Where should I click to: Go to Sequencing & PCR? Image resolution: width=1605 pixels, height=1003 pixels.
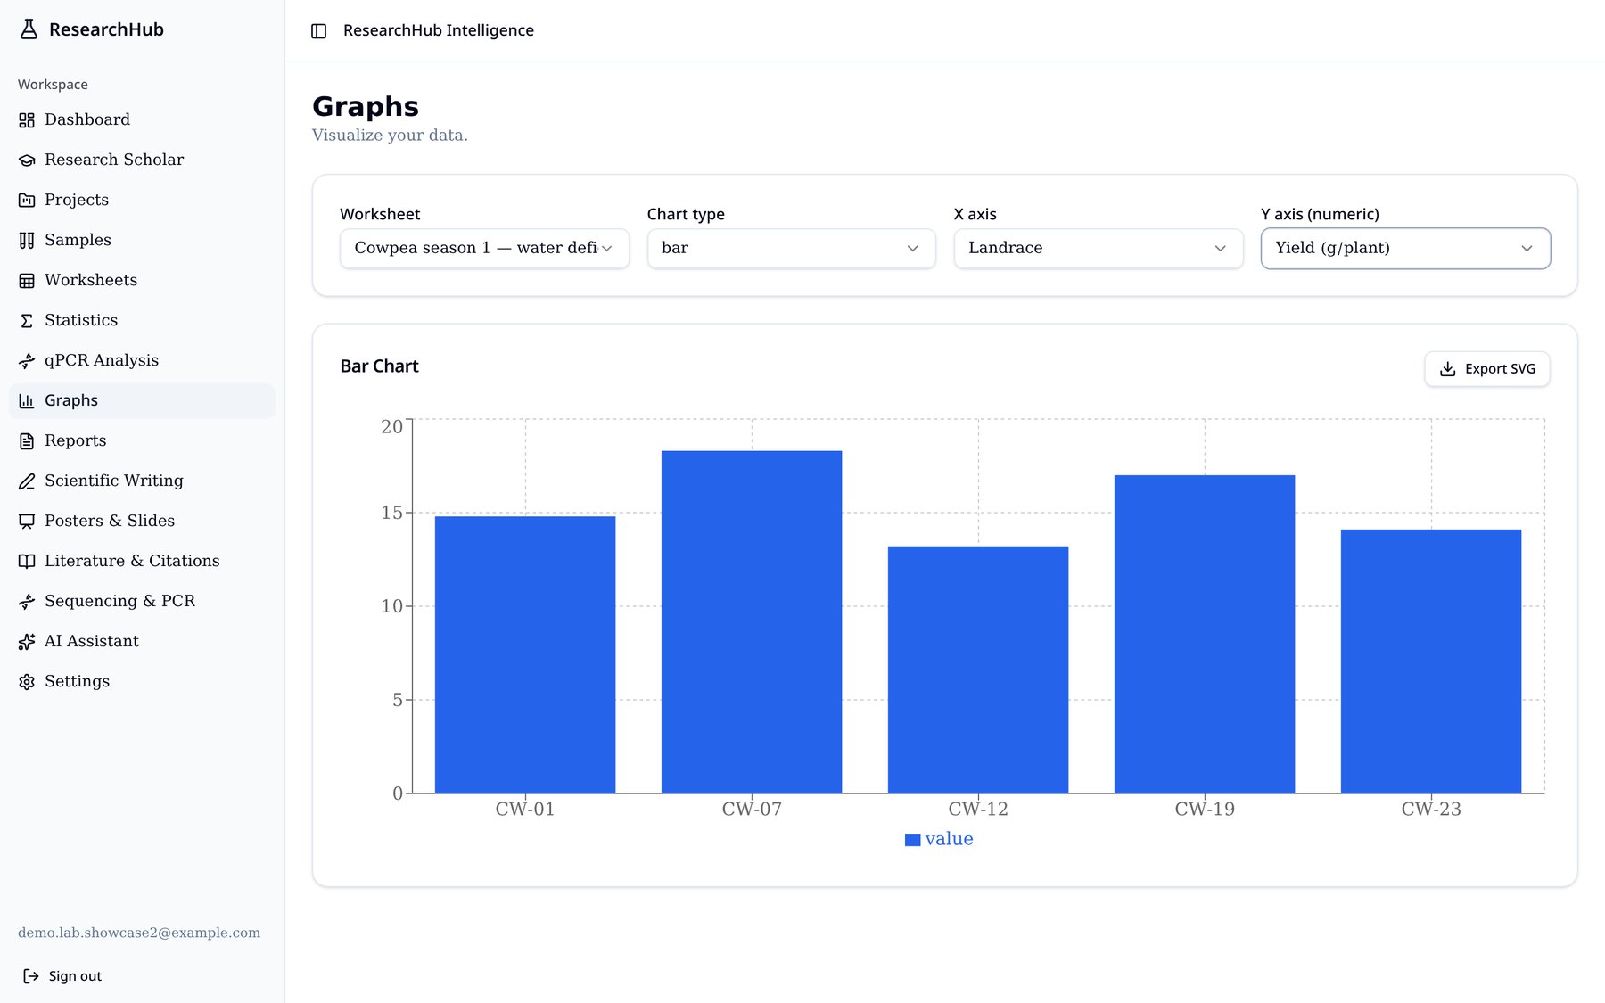click(x=142, y=602)
